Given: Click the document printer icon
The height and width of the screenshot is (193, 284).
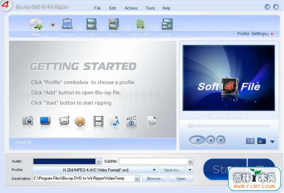Looking at the screenshot, I should pos(152,121).
